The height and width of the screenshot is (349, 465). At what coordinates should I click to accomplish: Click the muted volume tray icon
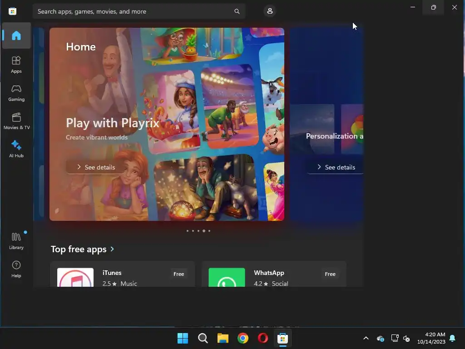pyautogui.click(x=406, y=338)
